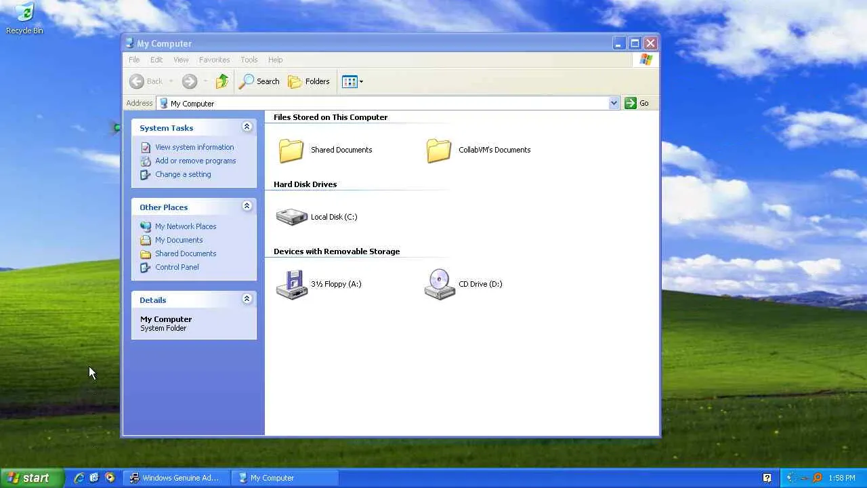Open My Documents link in Other Places
This screenshot has width=867, height=488.
tap(179, 240)
